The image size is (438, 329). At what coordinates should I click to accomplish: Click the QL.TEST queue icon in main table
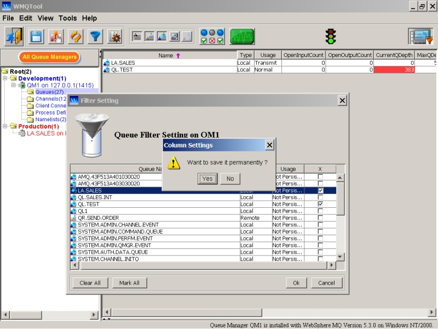pyautogui.click(x=106, y=70)
